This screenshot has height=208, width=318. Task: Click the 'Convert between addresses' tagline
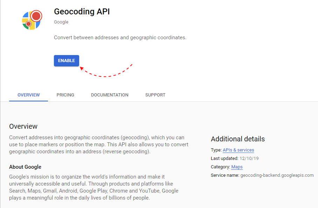pos(120,38)
